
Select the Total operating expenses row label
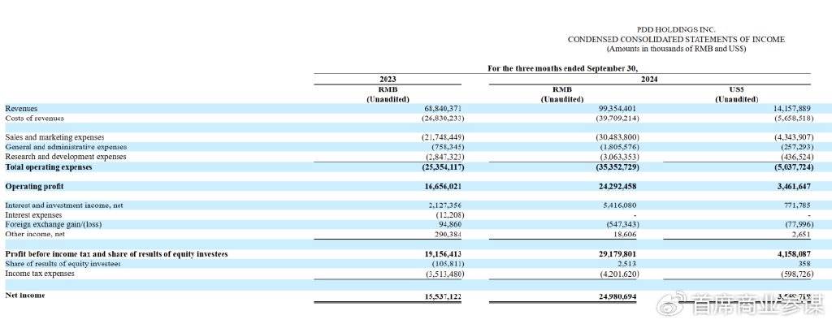[48, 166]
